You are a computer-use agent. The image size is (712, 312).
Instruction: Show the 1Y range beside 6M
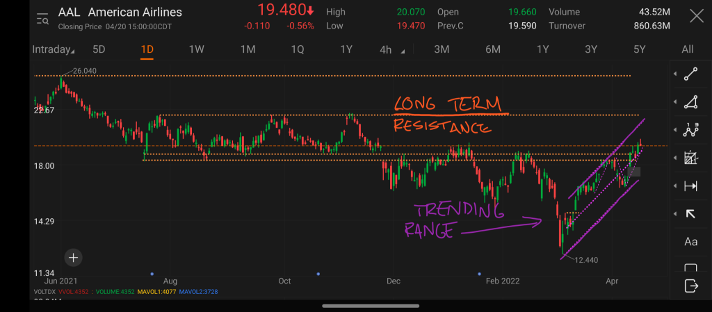tap(542, 49)
